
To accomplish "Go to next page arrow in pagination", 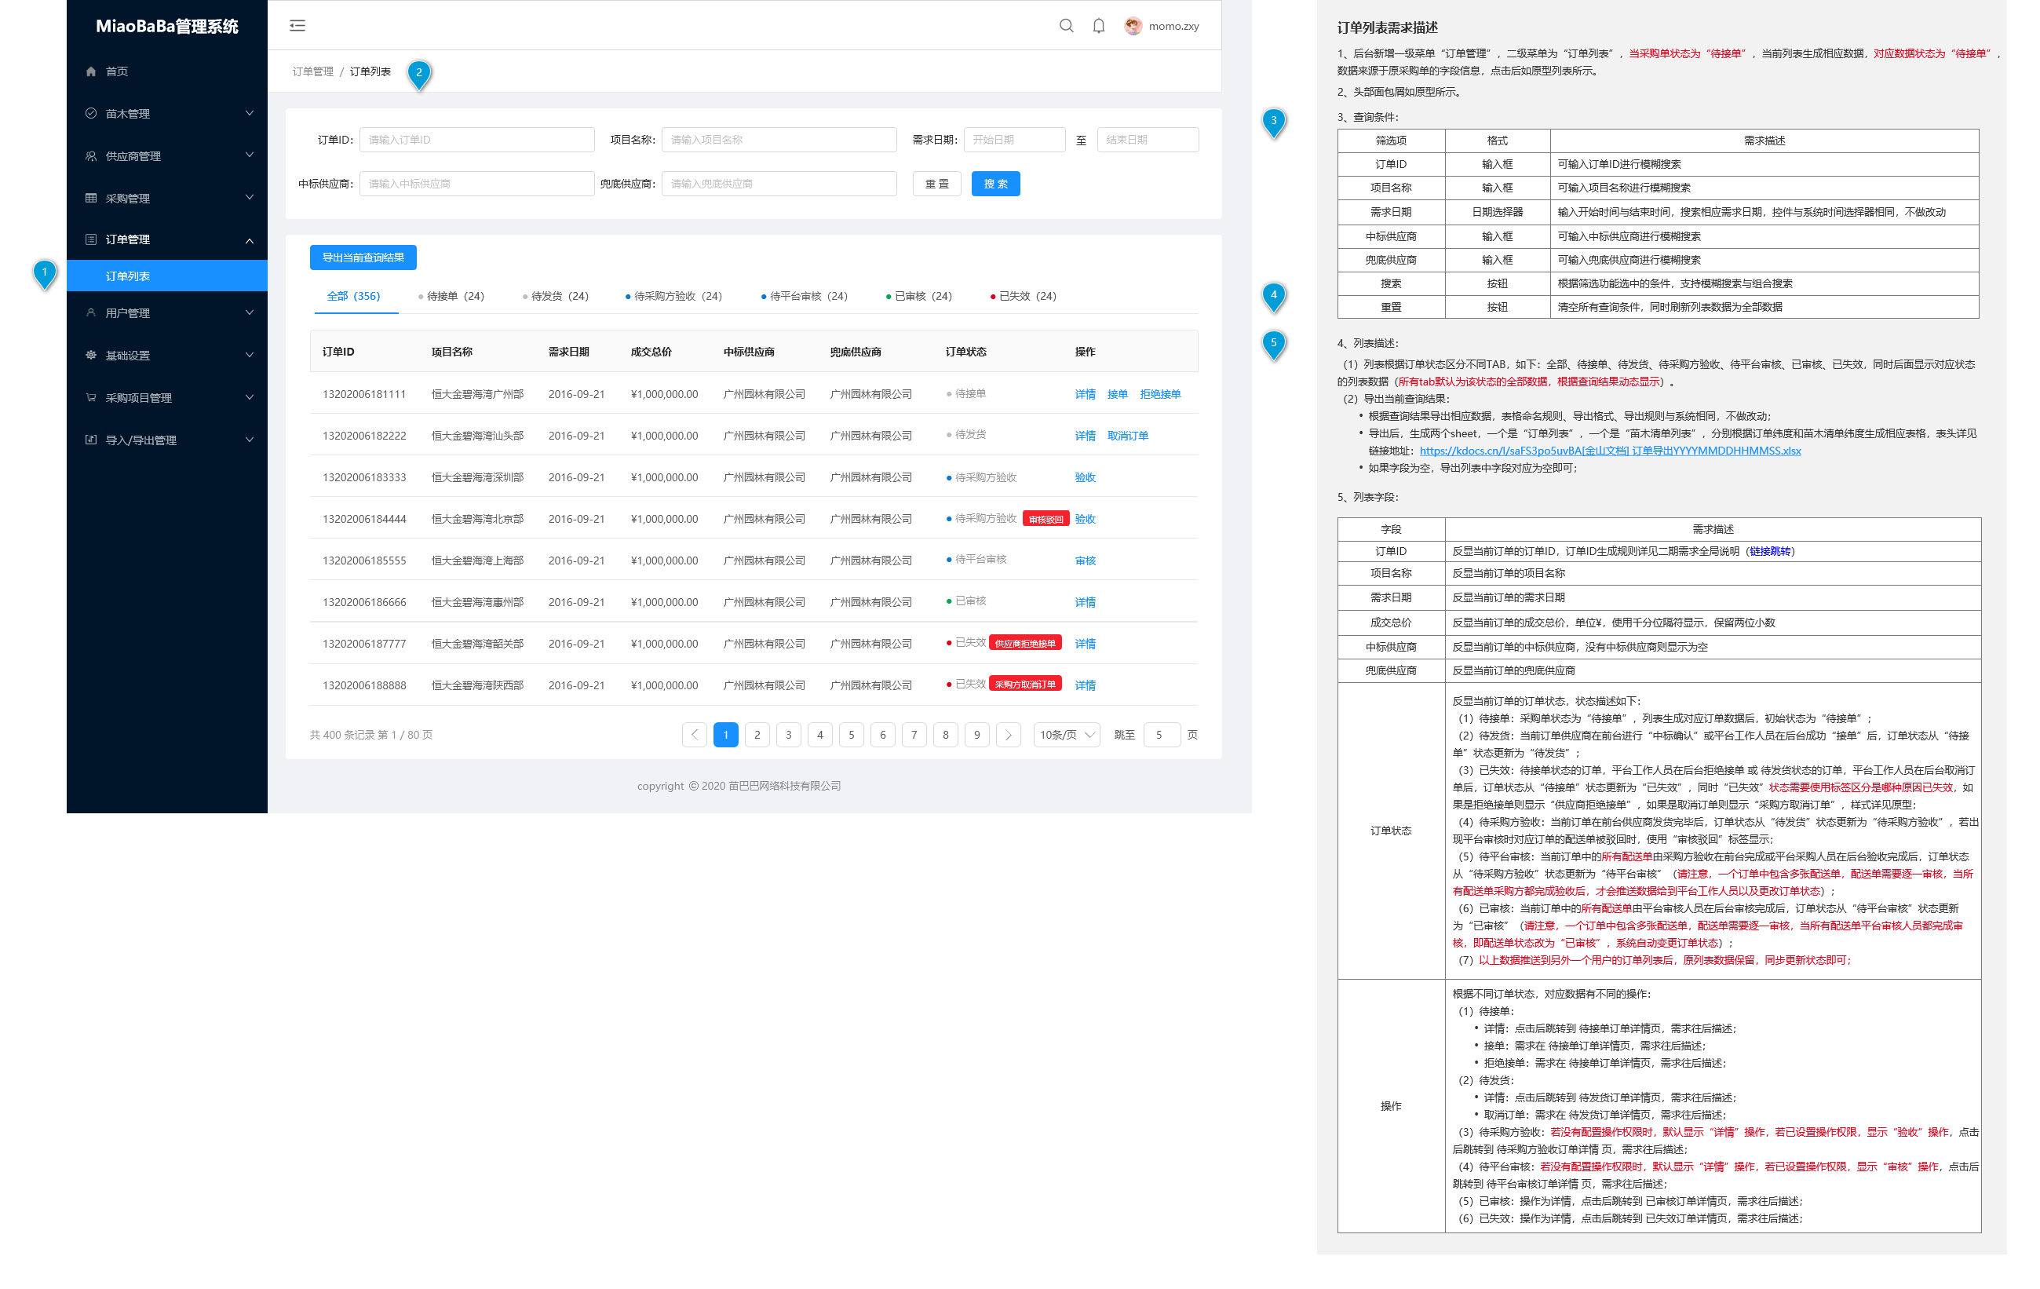I will tap(1008, 735).
